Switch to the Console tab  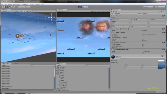coord(15,64)
